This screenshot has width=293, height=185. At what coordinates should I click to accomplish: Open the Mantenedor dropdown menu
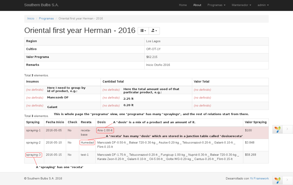click(241, 5)
